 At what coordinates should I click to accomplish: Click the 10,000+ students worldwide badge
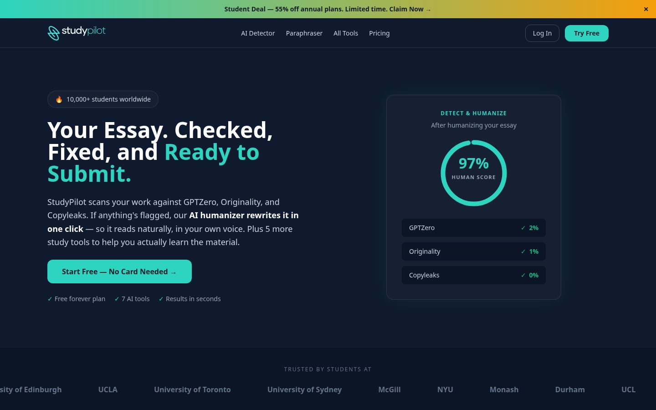[x=103, y=99]
